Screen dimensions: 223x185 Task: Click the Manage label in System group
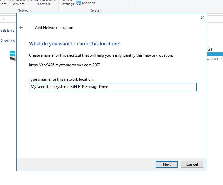[x=89, y=3]
